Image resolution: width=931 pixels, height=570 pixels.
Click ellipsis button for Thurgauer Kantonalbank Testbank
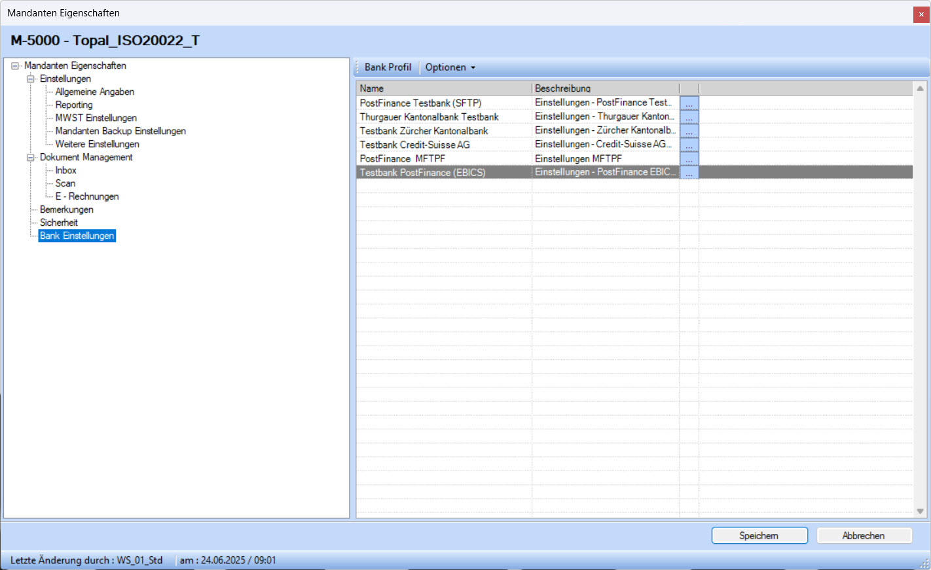[x=689, y=117]
